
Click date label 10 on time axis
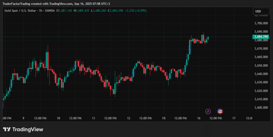click(x=58, y=118)
